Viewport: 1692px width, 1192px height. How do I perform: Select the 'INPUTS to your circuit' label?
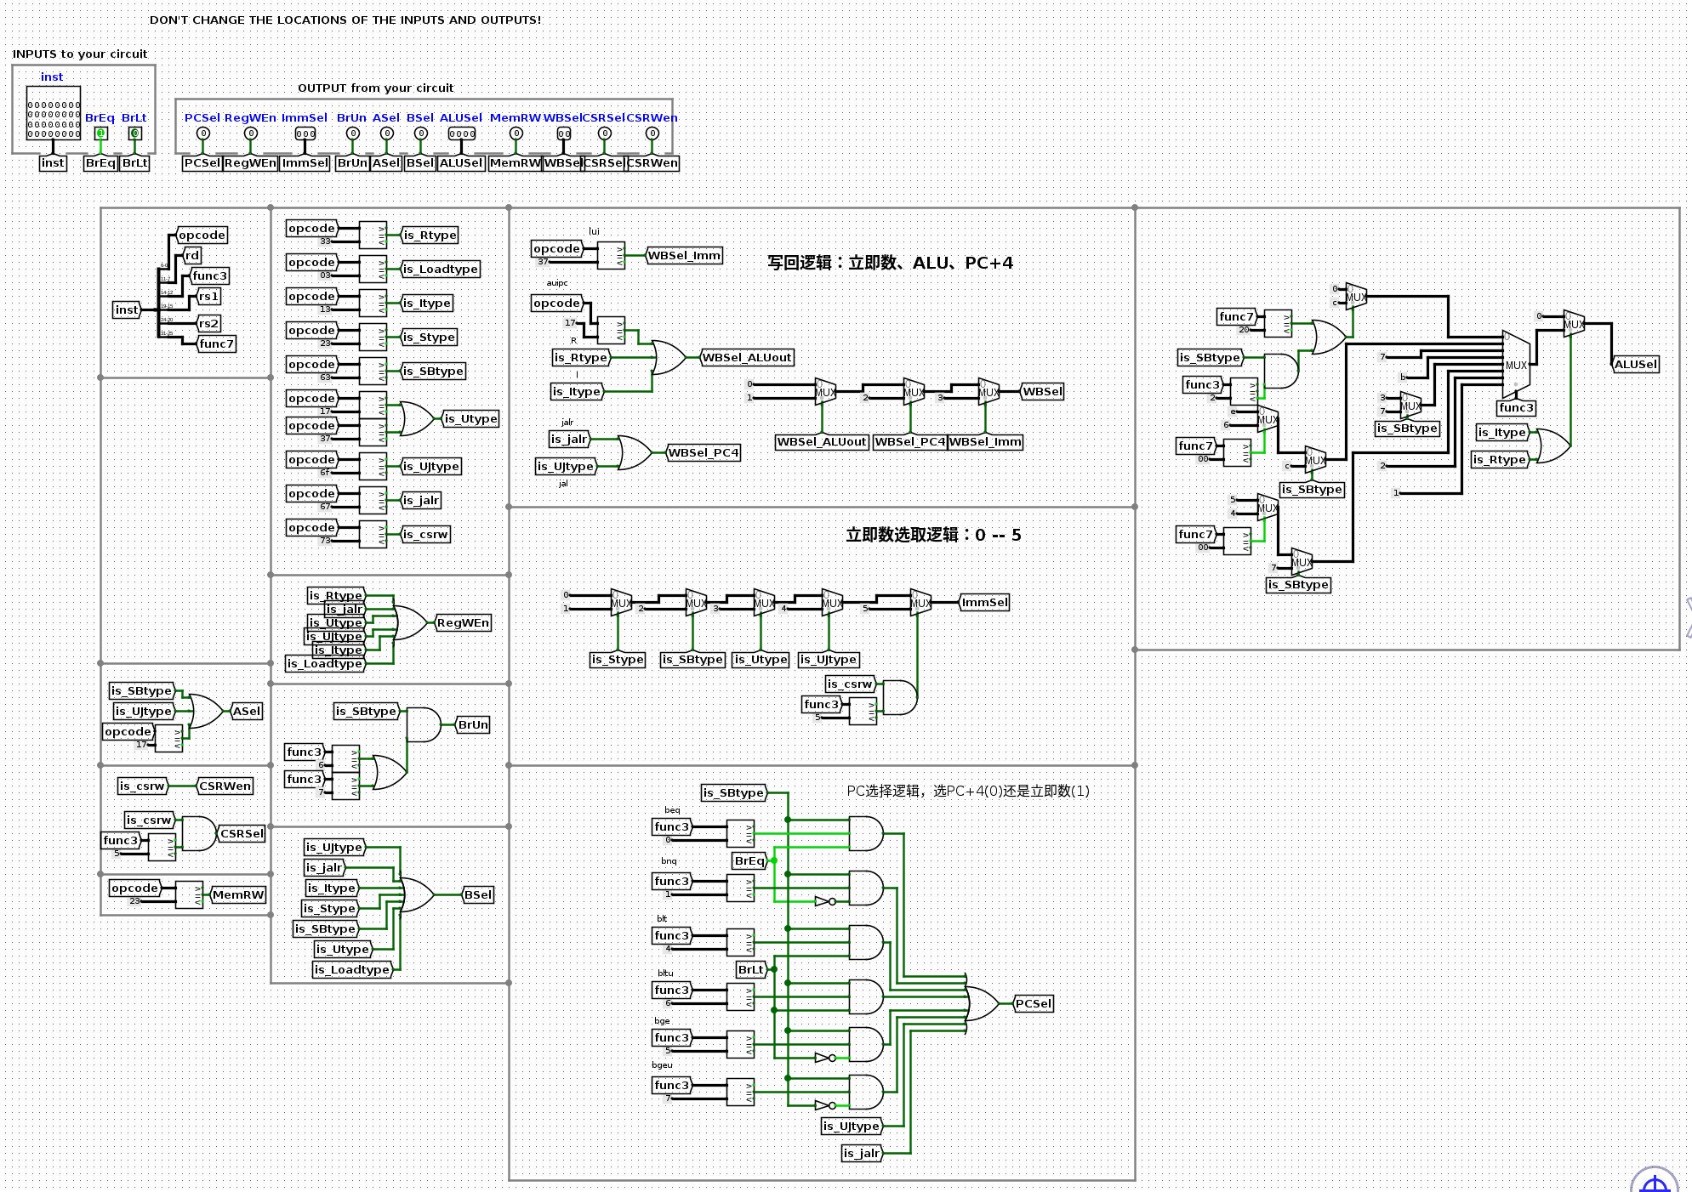pos(80,54)
